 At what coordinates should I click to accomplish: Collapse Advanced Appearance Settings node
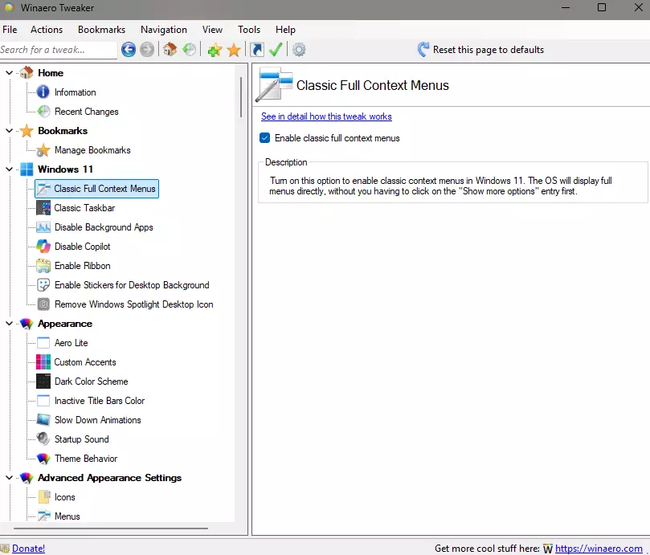[x=9, y=478]
